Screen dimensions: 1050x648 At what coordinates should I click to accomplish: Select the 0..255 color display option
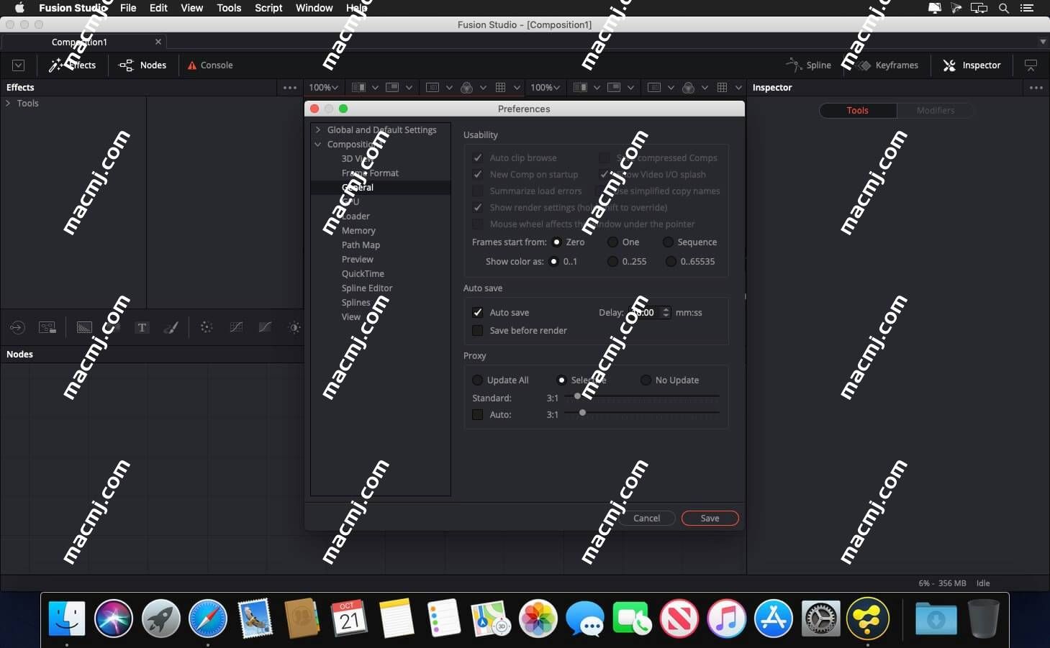[612, 261]
